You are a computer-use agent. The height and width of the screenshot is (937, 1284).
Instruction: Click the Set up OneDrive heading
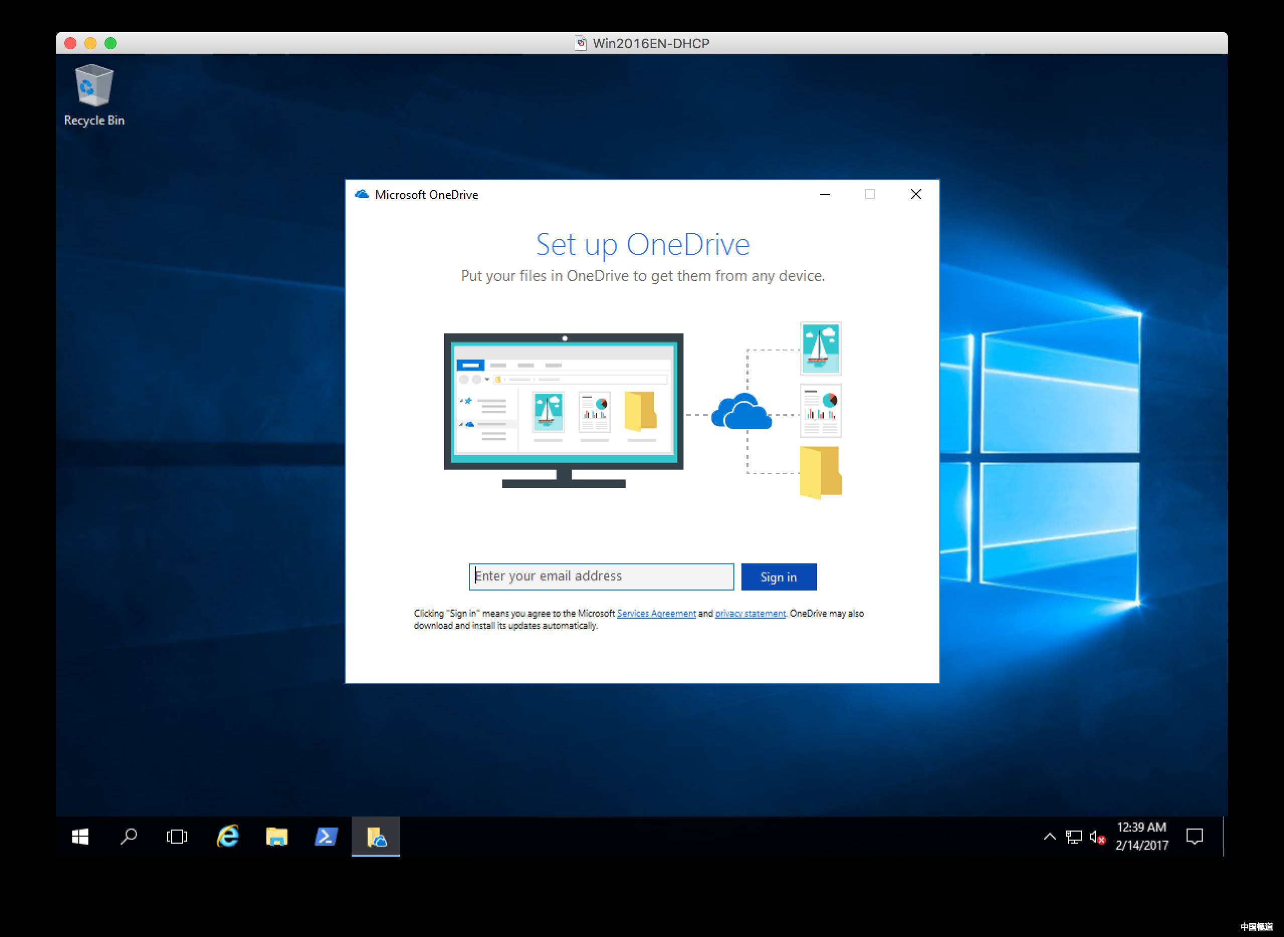pos(643,245)
